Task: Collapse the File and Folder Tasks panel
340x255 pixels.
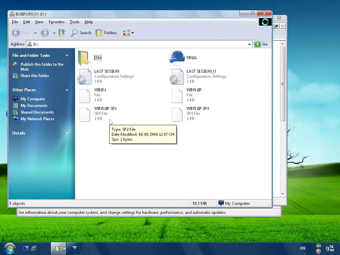Action: [x=67, y=55]
